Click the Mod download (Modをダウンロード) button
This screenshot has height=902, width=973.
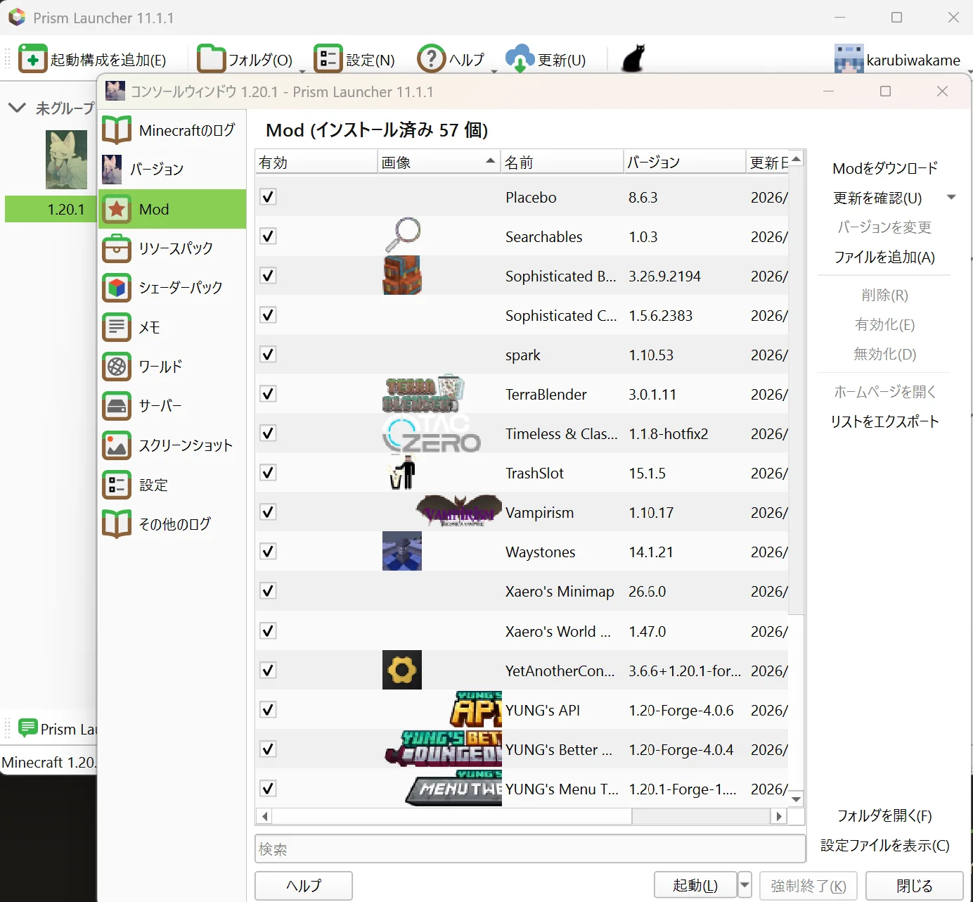884,168
